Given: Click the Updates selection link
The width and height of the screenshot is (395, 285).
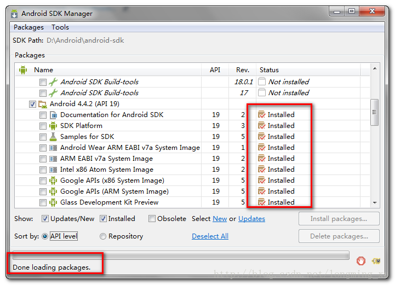Looking at the screenshot, I should [251, 219].
